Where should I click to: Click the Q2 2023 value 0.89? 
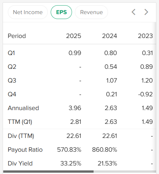pos(147,67)
